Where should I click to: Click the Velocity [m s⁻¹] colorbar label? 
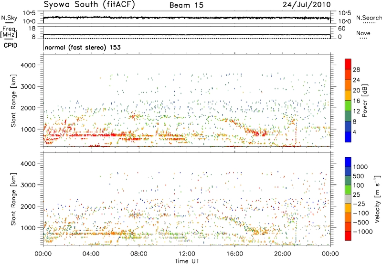coord(377,199)
